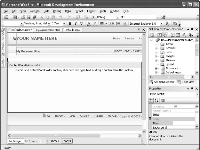The width and height of the screenshot is (200, 150).
Task: Click the Properties categorized view icon
Action: (151, 101)
